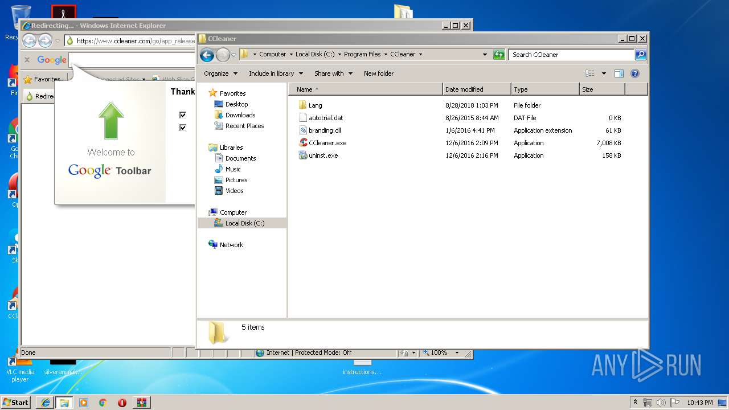Open Pictures library in the navigation pane

click(236, 180)
